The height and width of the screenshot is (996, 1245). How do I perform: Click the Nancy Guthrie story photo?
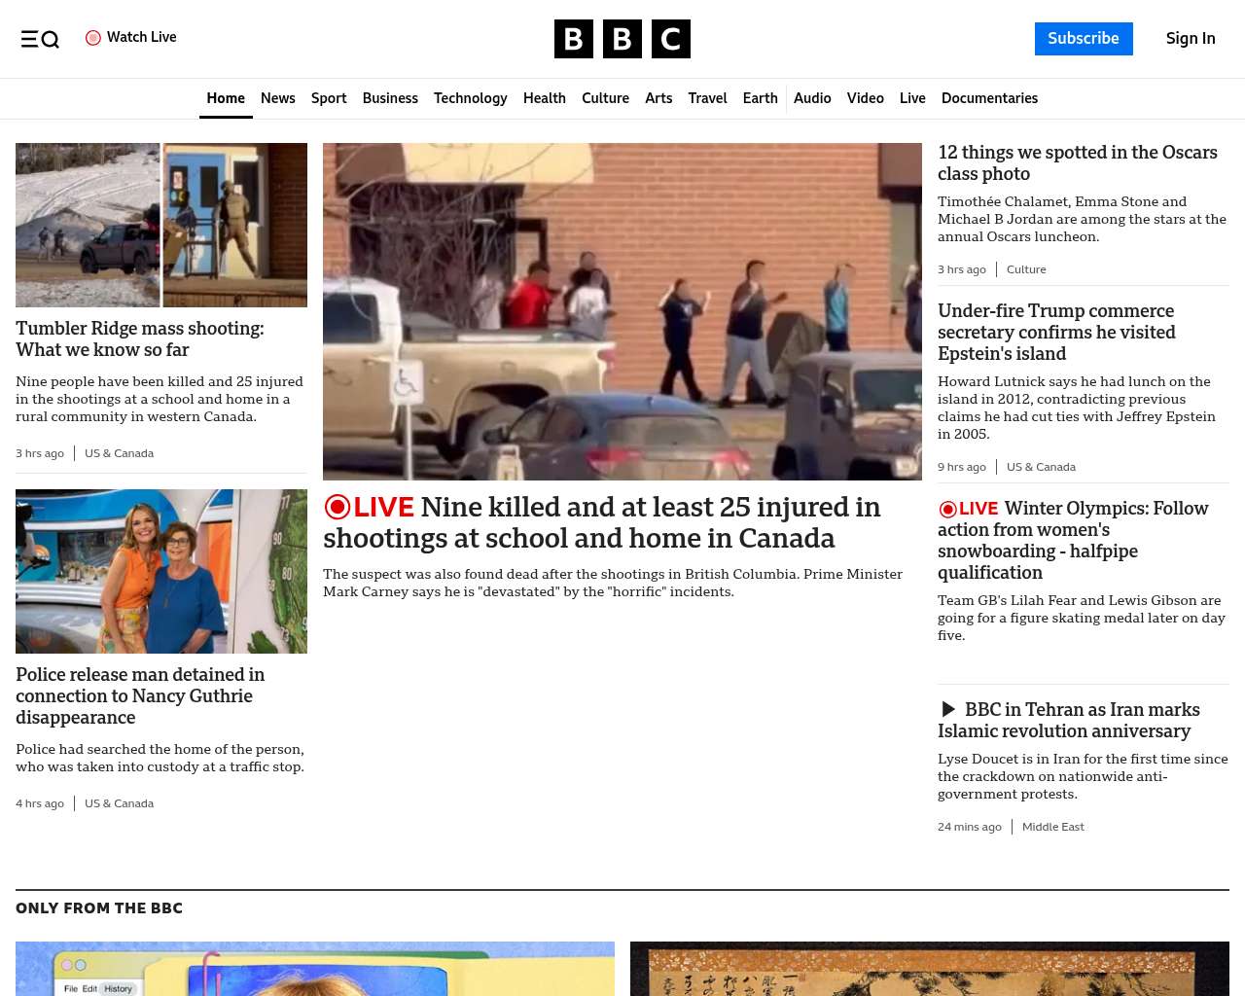[161, 571]
